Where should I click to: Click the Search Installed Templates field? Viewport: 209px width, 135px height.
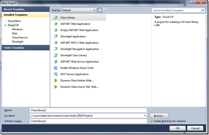(176, 10)
